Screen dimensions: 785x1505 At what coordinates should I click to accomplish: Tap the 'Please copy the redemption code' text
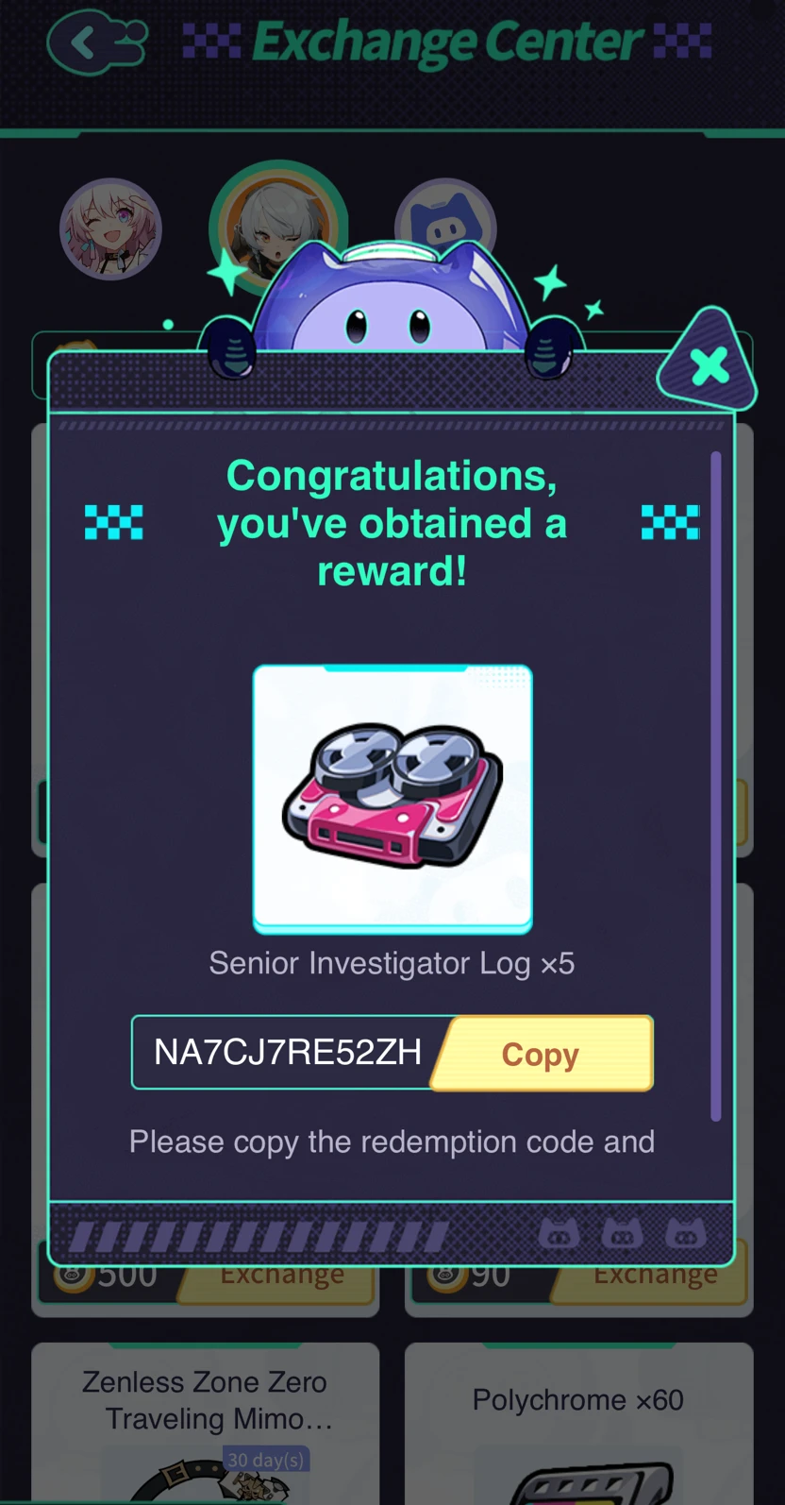392,1141
